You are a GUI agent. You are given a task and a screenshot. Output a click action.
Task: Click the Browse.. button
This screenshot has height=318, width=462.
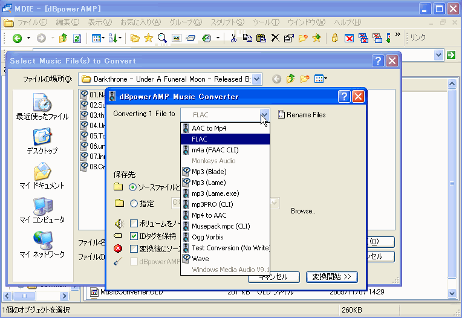click(303, 211)
